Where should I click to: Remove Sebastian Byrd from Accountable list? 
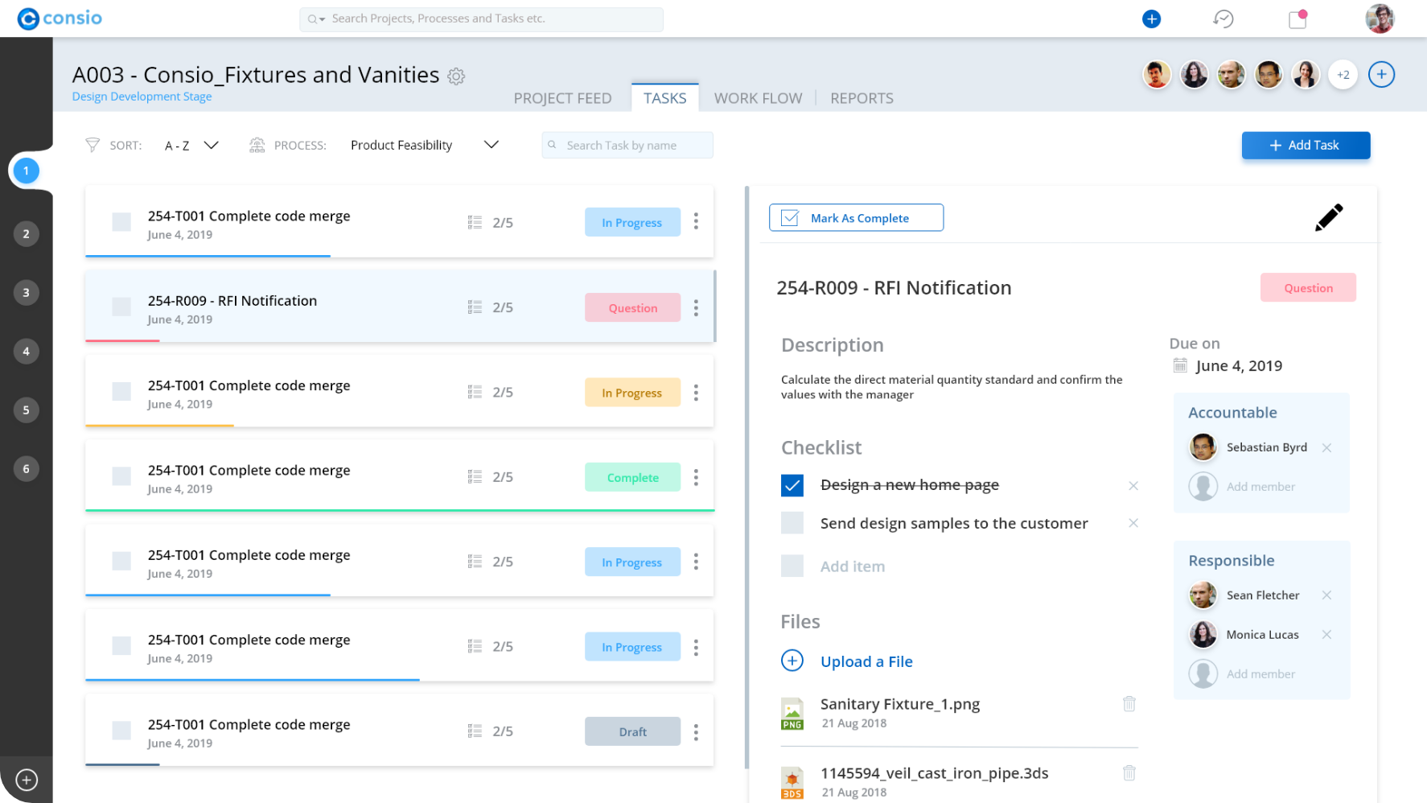(x=1326, y=447)
